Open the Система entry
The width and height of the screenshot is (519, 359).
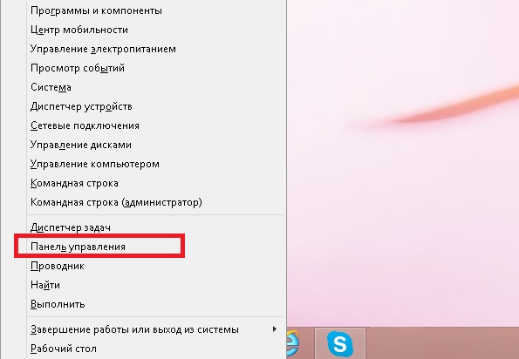(x=155, y=87)
